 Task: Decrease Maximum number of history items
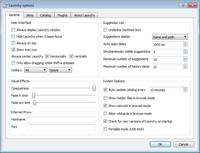point(185,68)
